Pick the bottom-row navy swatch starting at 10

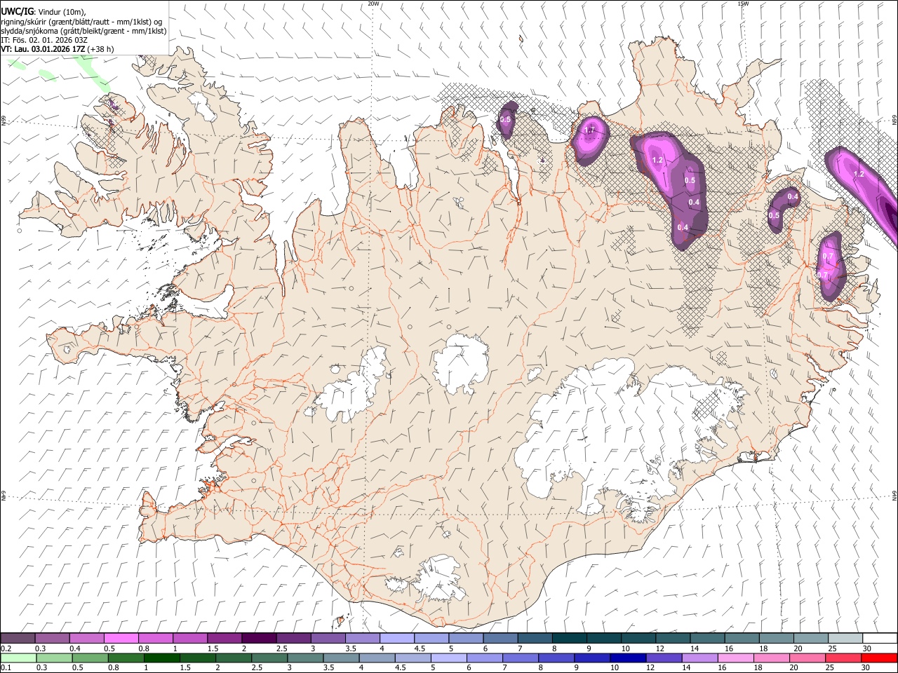[629, 658]
